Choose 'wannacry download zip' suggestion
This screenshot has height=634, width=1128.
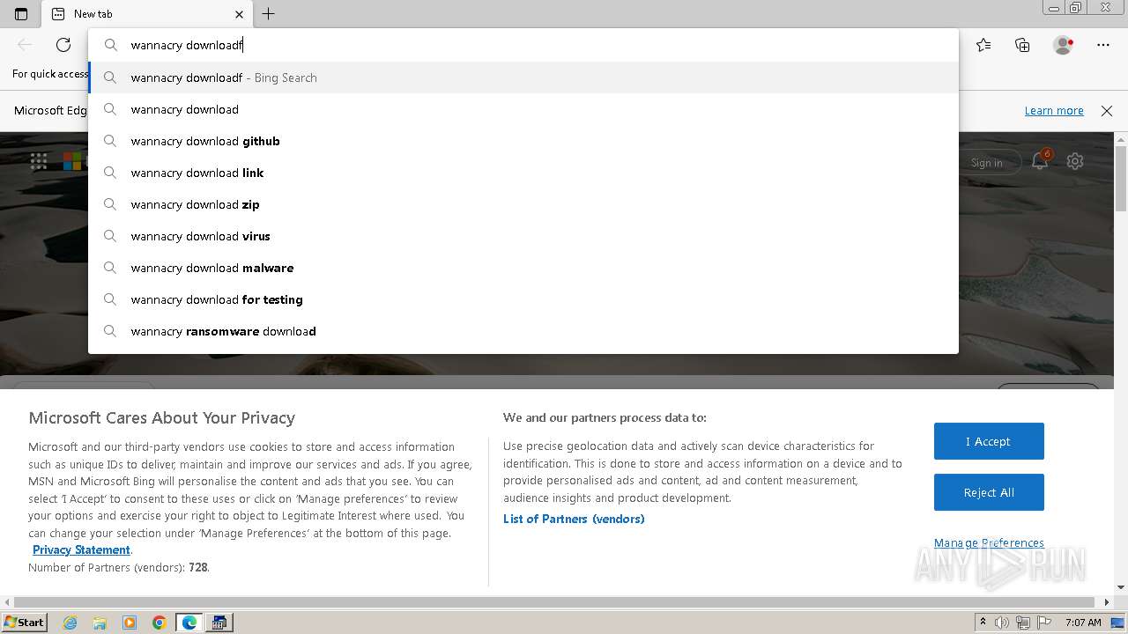coord(523,204)
